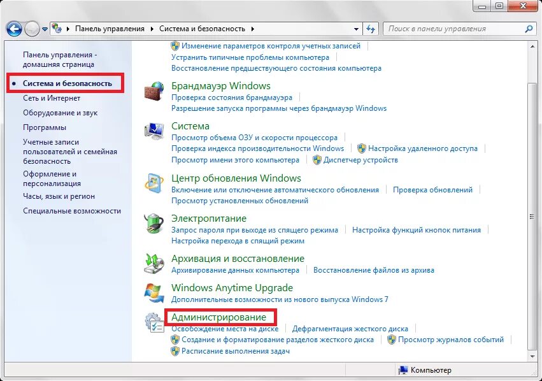Screen dimensions: 542x381
Task: Click the magnifier search icon
Action: coord(529,29)
